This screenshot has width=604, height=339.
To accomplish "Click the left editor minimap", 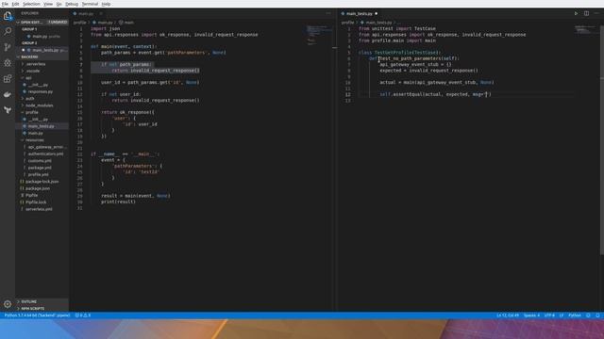I will [x=319, y=35].
